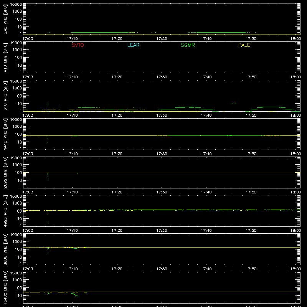Screen dimensions: 307x307
Task: Click 17:20 on the 410 MHz time axis
Action: (x=117, y=77)
